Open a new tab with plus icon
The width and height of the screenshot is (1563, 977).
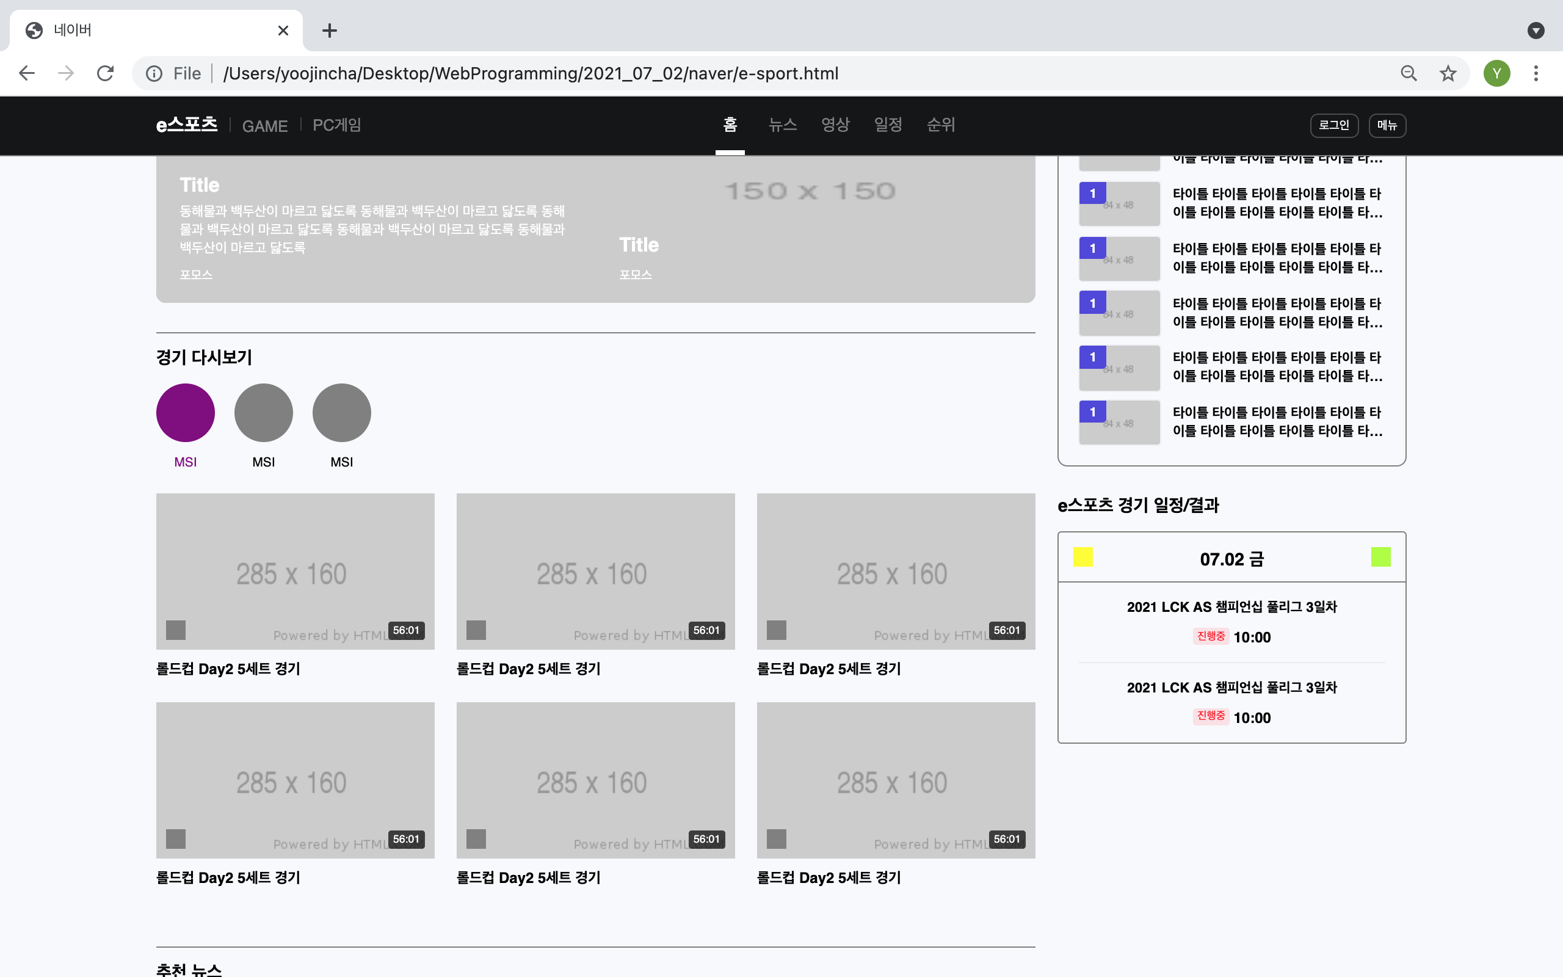point(330,31)
